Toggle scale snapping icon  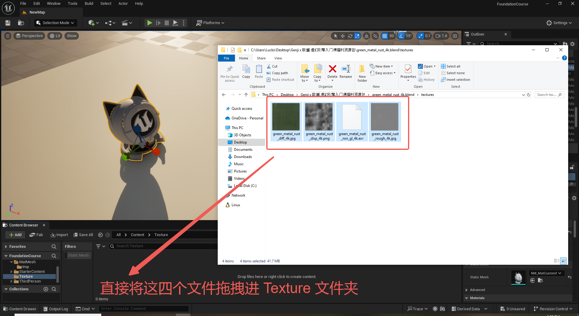pyautogui.click(x=420, y=36)
